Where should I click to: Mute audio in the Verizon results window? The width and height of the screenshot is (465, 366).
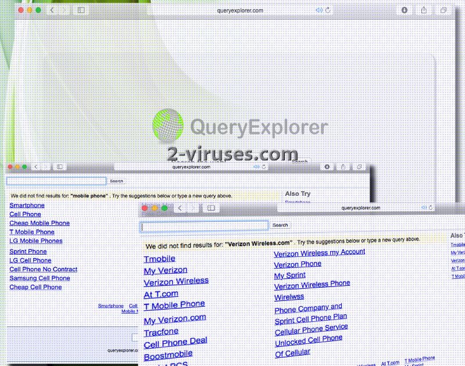point(424,208)
